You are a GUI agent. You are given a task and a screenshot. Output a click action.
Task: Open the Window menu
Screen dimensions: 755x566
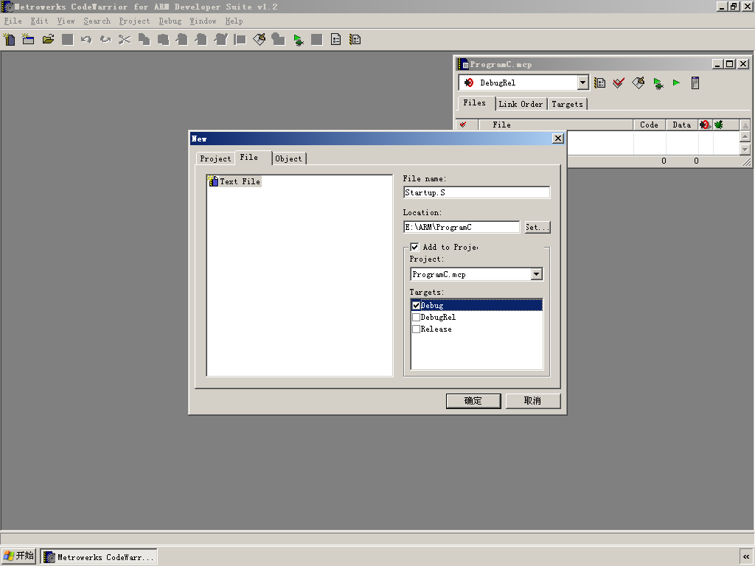[x=203, y=21]
